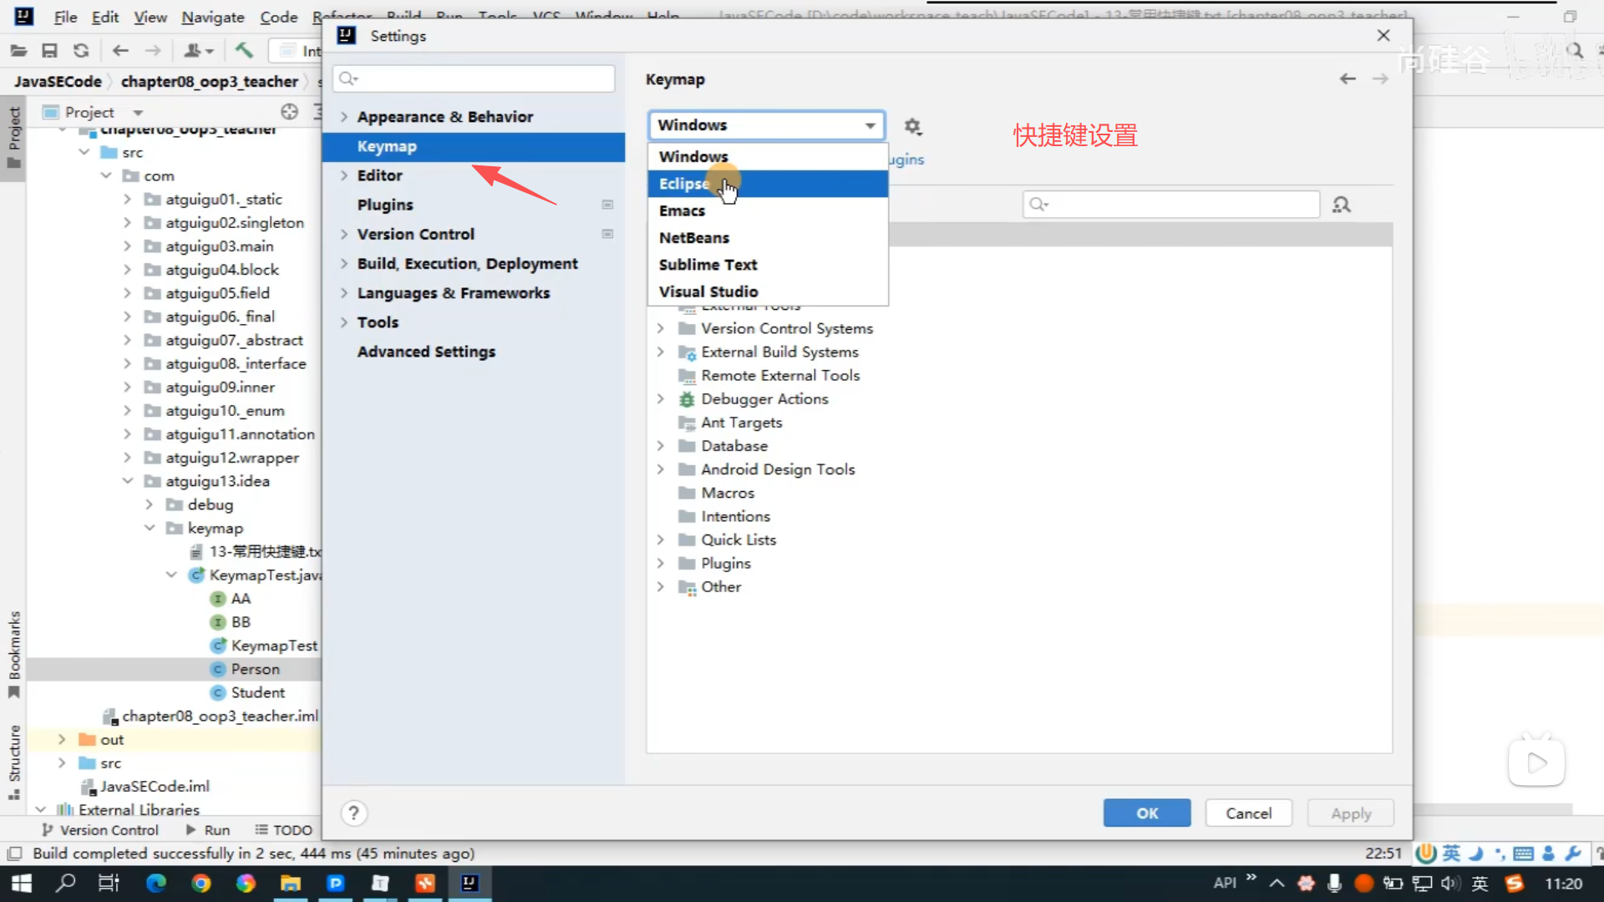
Task: Expand Version Control settings category
Action: click(343, 235)
